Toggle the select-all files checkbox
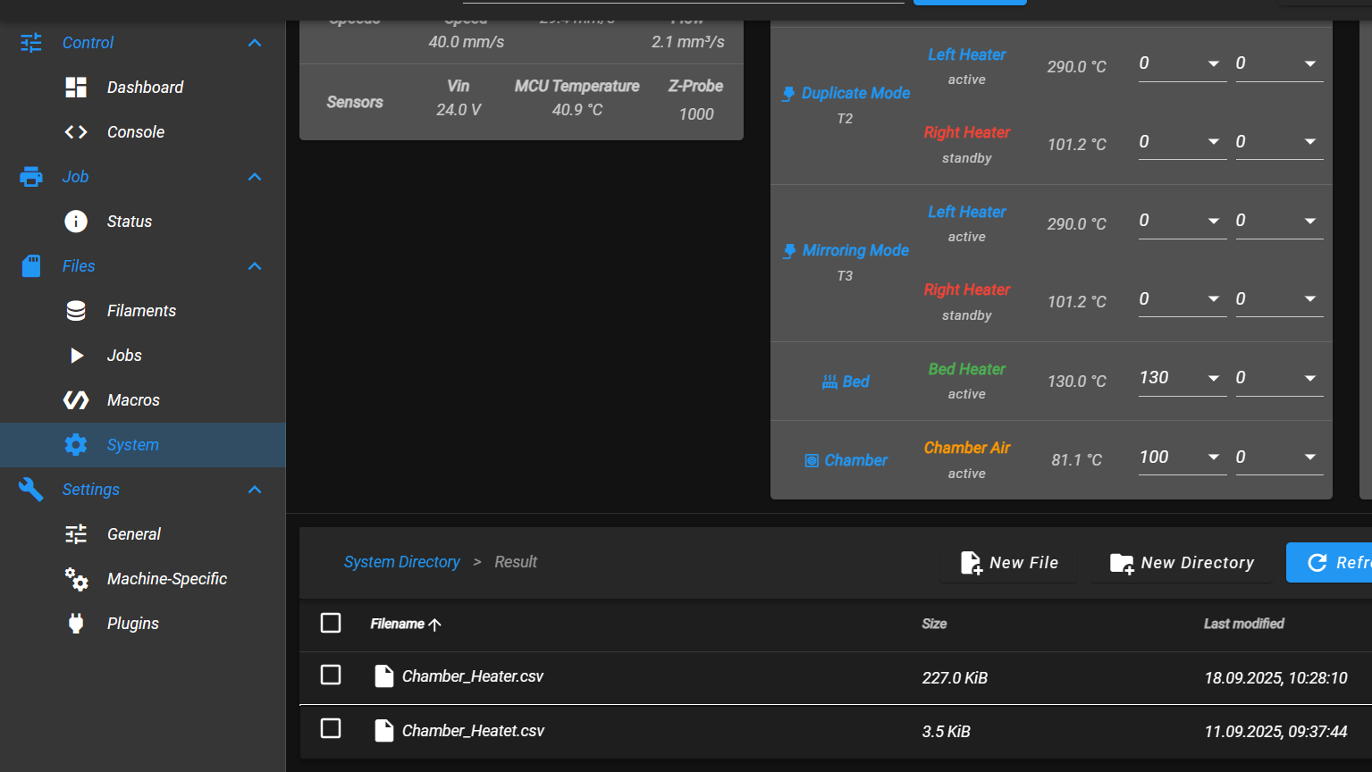Screen dimensions: 1372x772 (331, 623)
